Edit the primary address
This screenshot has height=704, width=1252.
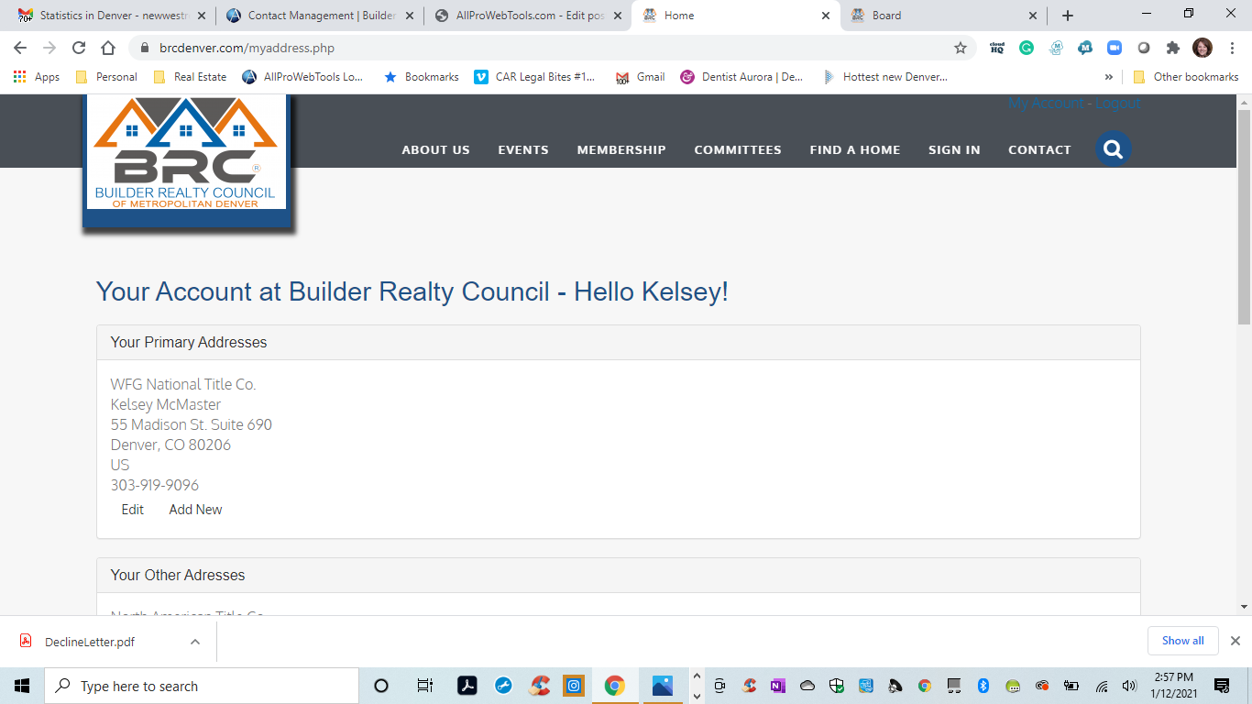pyautogui.click(x=133, y=510)
